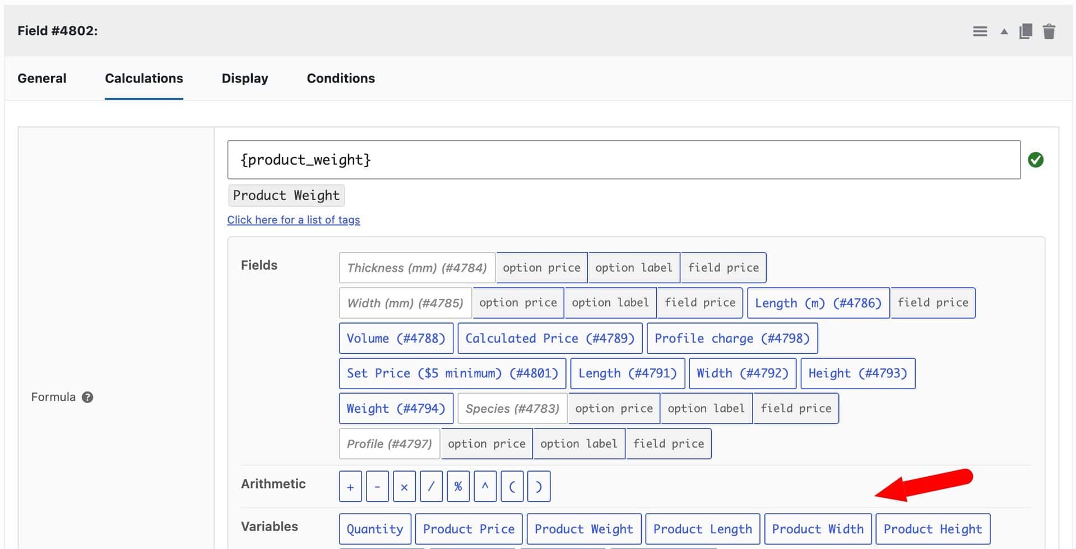Choose option price for Thickness (mm) (#4784)
Screen dimensions: 1076x549
[x=541, y=267]
